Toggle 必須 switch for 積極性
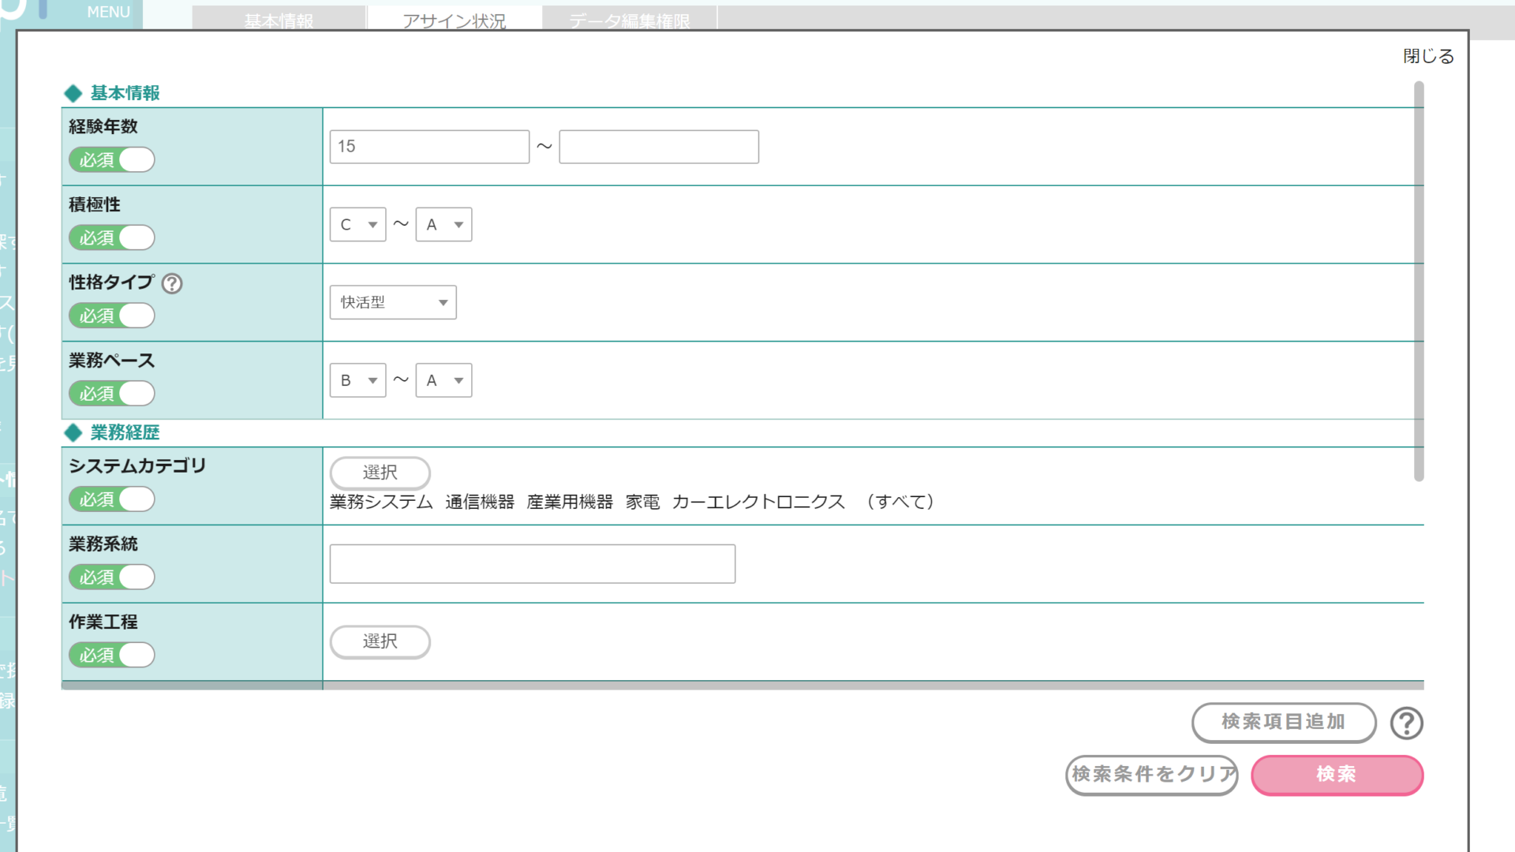Viewport: 1515px width, 852px height. pyautogui.click(x=111, y=237)
